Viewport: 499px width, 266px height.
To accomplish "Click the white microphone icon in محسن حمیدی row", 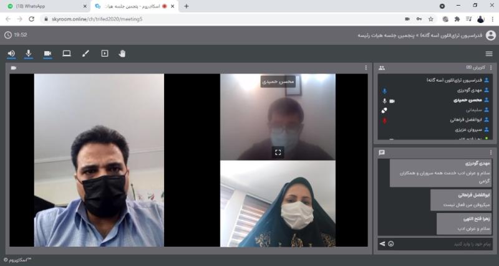I will [384, 101].
